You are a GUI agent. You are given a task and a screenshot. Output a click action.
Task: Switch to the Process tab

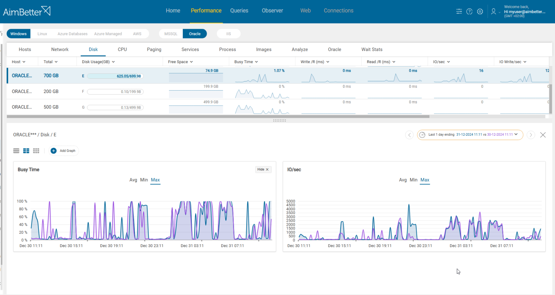pos(228,50)
